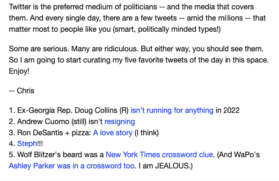The image size is (279, 181).
Task: Click on "Ron DeSantis + pizza:" text
Action: [54, 132]
